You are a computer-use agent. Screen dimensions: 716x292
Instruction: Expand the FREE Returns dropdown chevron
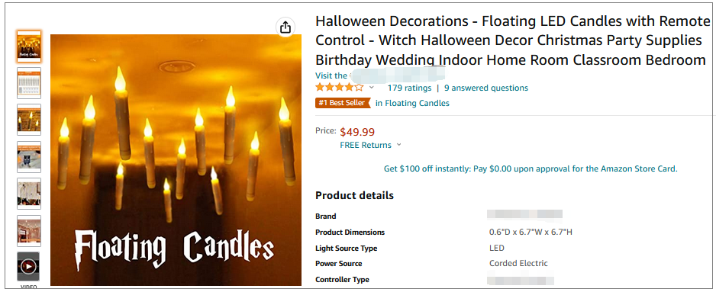pyautogui.click(x=398, y=145)
